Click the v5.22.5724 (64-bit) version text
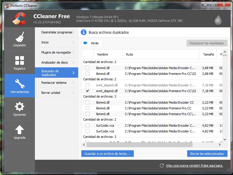Screen dimensions: 233x175 [x=47, y=22]
